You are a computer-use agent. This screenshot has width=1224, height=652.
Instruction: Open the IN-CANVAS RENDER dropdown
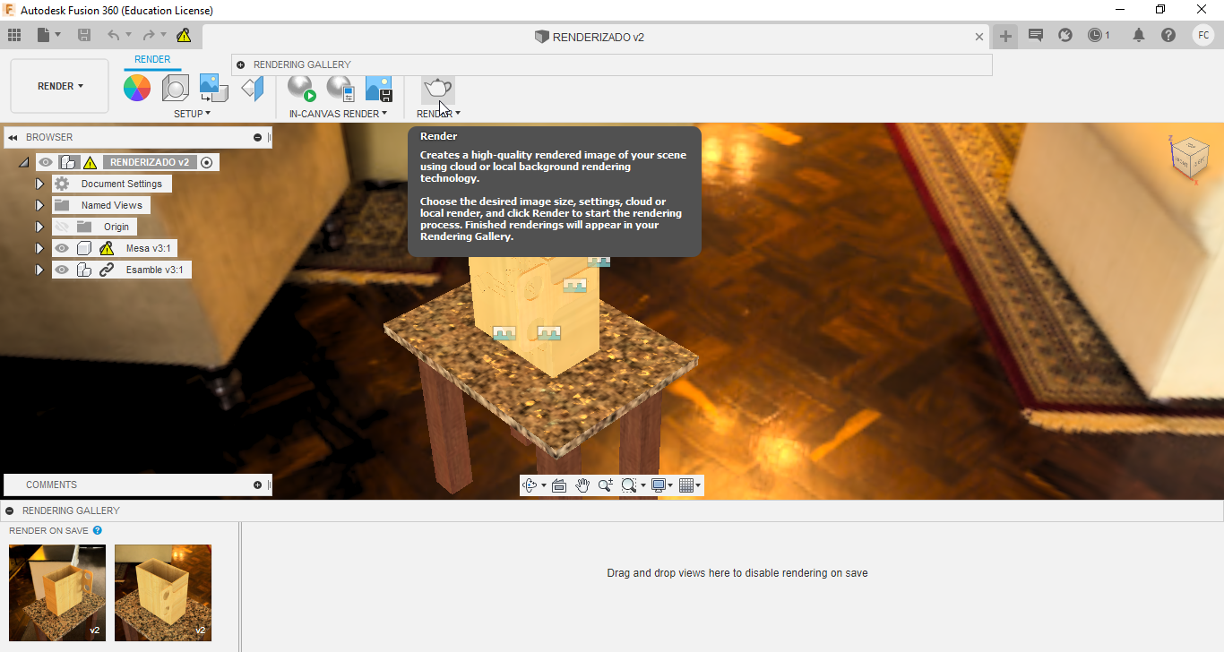(338, 114)
